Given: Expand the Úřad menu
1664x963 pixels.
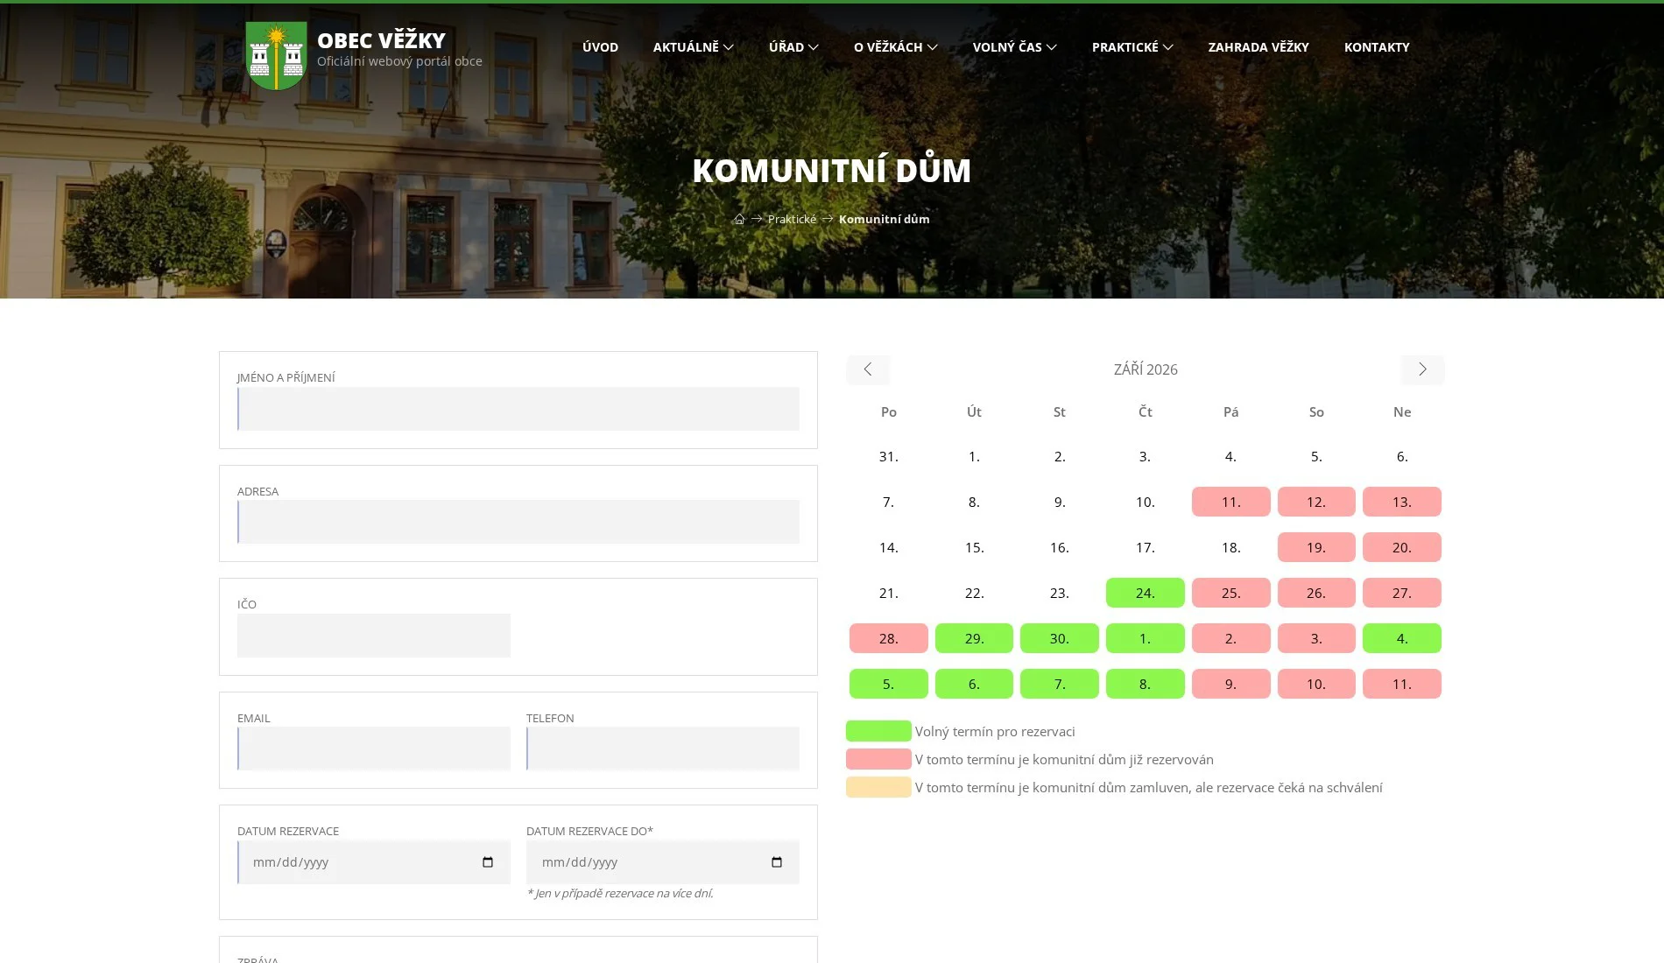Looking at the screenshot, I should 793,47.
